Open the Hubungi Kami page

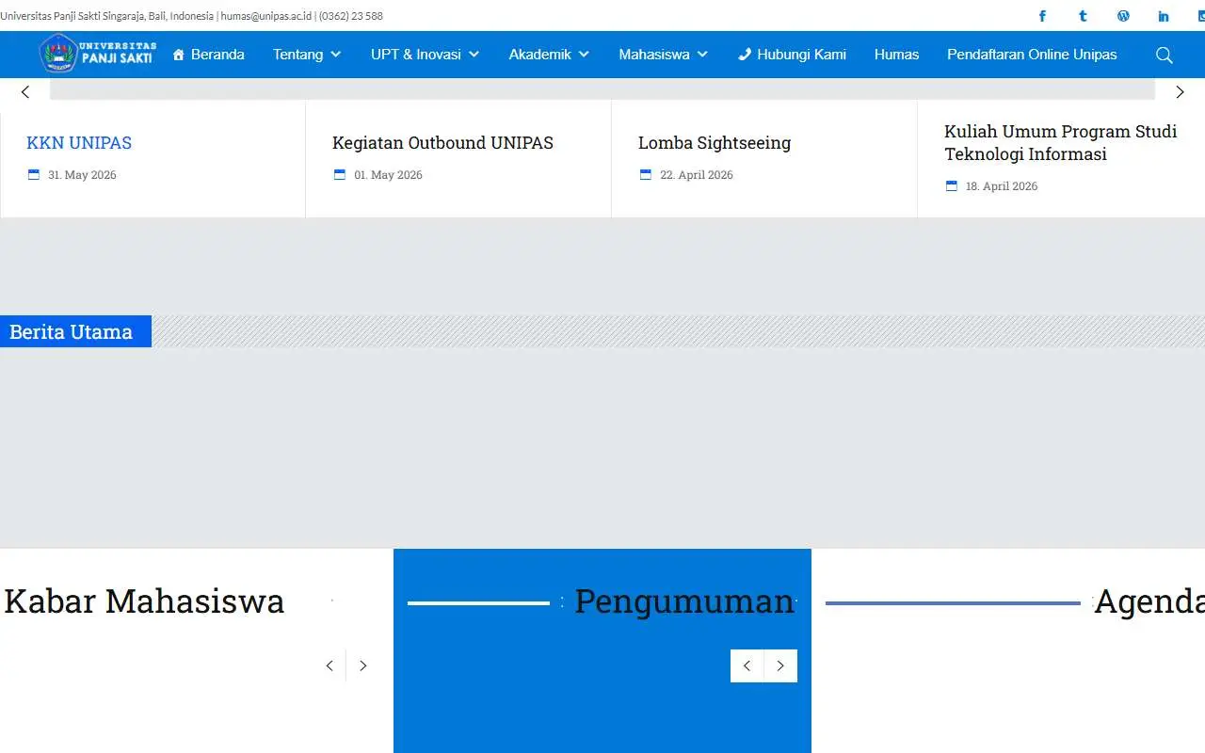pos(792,55)
